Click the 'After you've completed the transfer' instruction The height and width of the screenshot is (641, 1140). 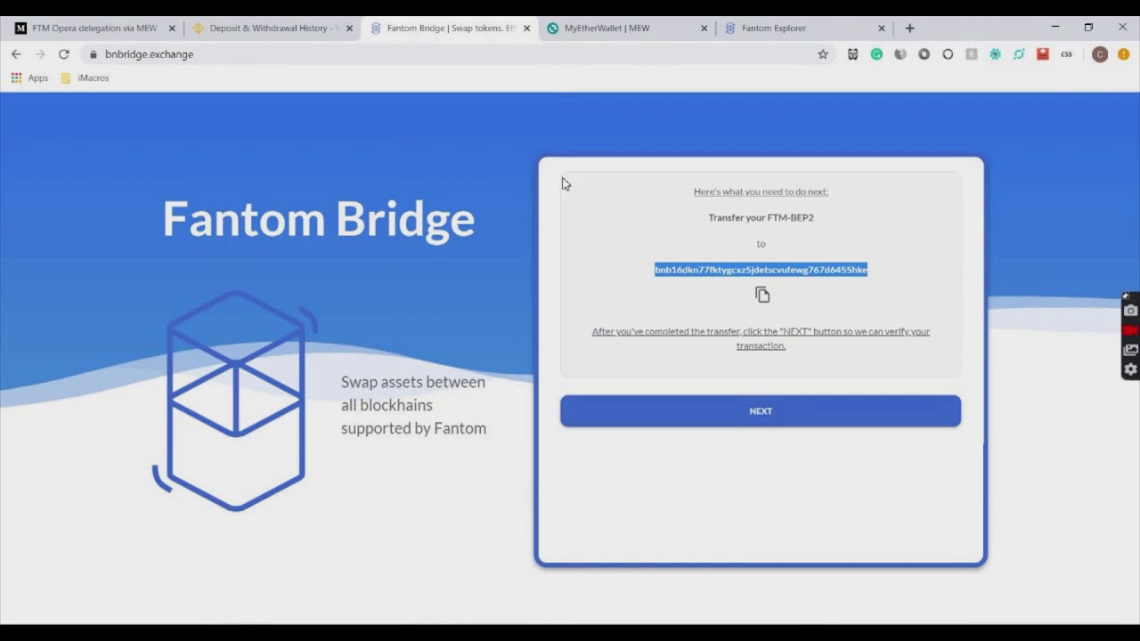pyautogui.click(x=761, y=338)
